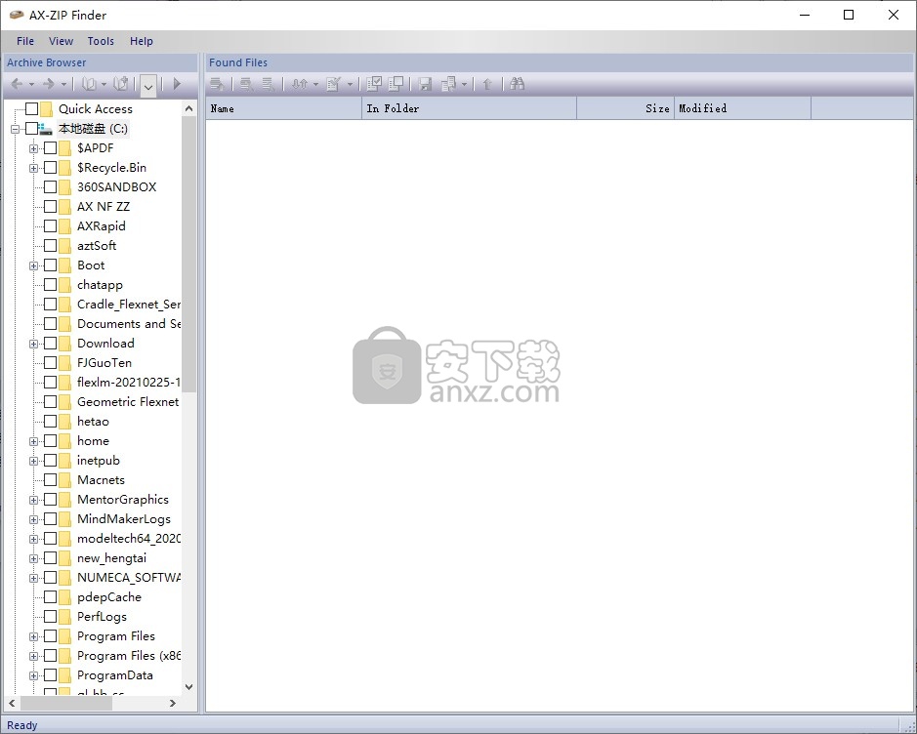The image size is (917, 734).
Task: Select the FJGuoTen folder checkbox
Action: click(51, 363)
